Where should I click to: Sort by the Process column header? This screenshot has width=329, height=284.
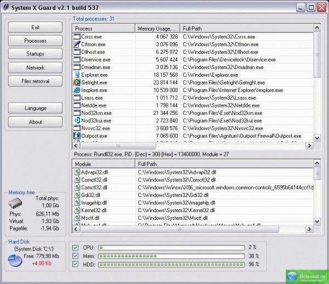pos(104,29)
